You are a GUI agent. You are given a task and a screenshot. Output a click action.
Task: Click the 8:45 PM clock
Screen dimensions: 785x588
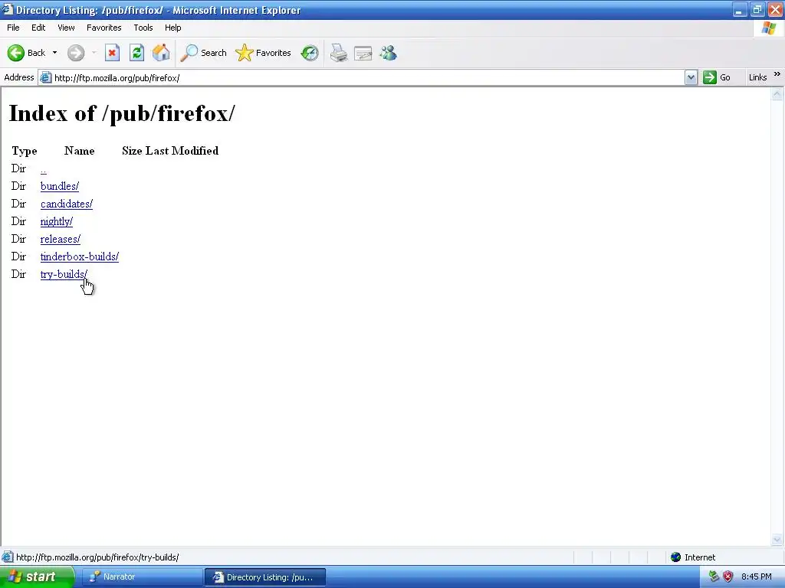coord(757,577)
